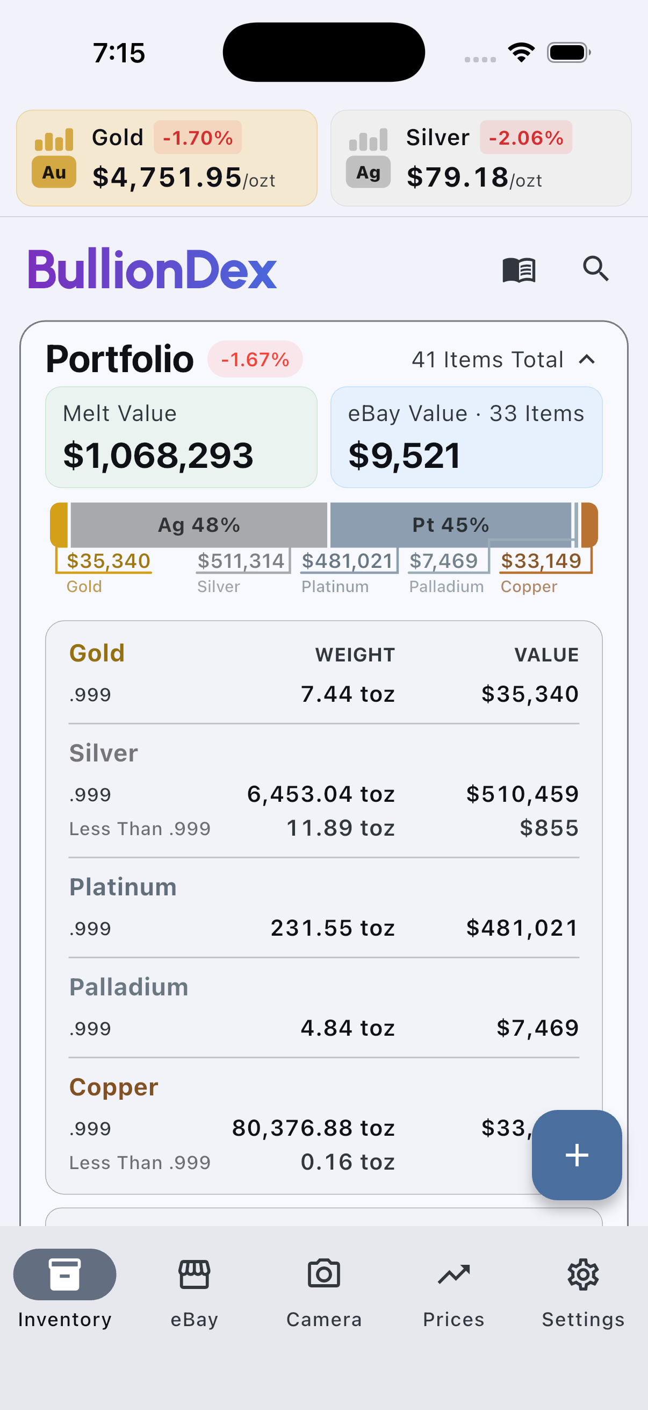Tap the Ag symbol badge

(368, 173)
